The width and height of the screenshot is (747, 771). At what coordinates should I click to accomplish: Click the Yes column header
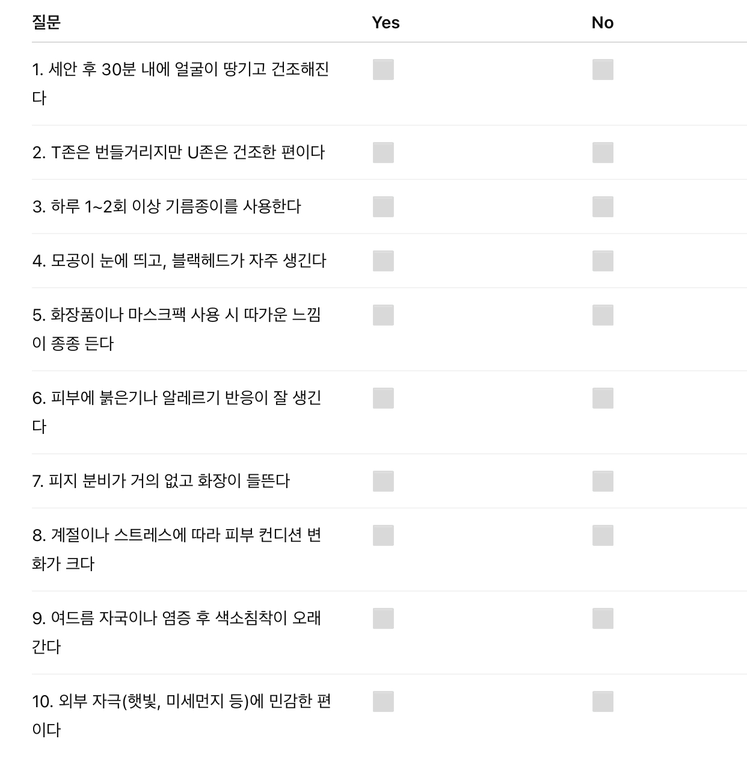[386, 23]
